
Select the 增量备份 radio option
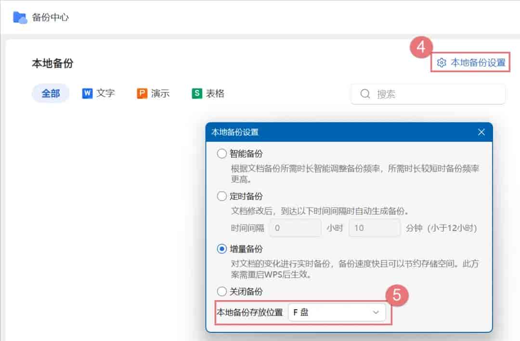[221, 249]
